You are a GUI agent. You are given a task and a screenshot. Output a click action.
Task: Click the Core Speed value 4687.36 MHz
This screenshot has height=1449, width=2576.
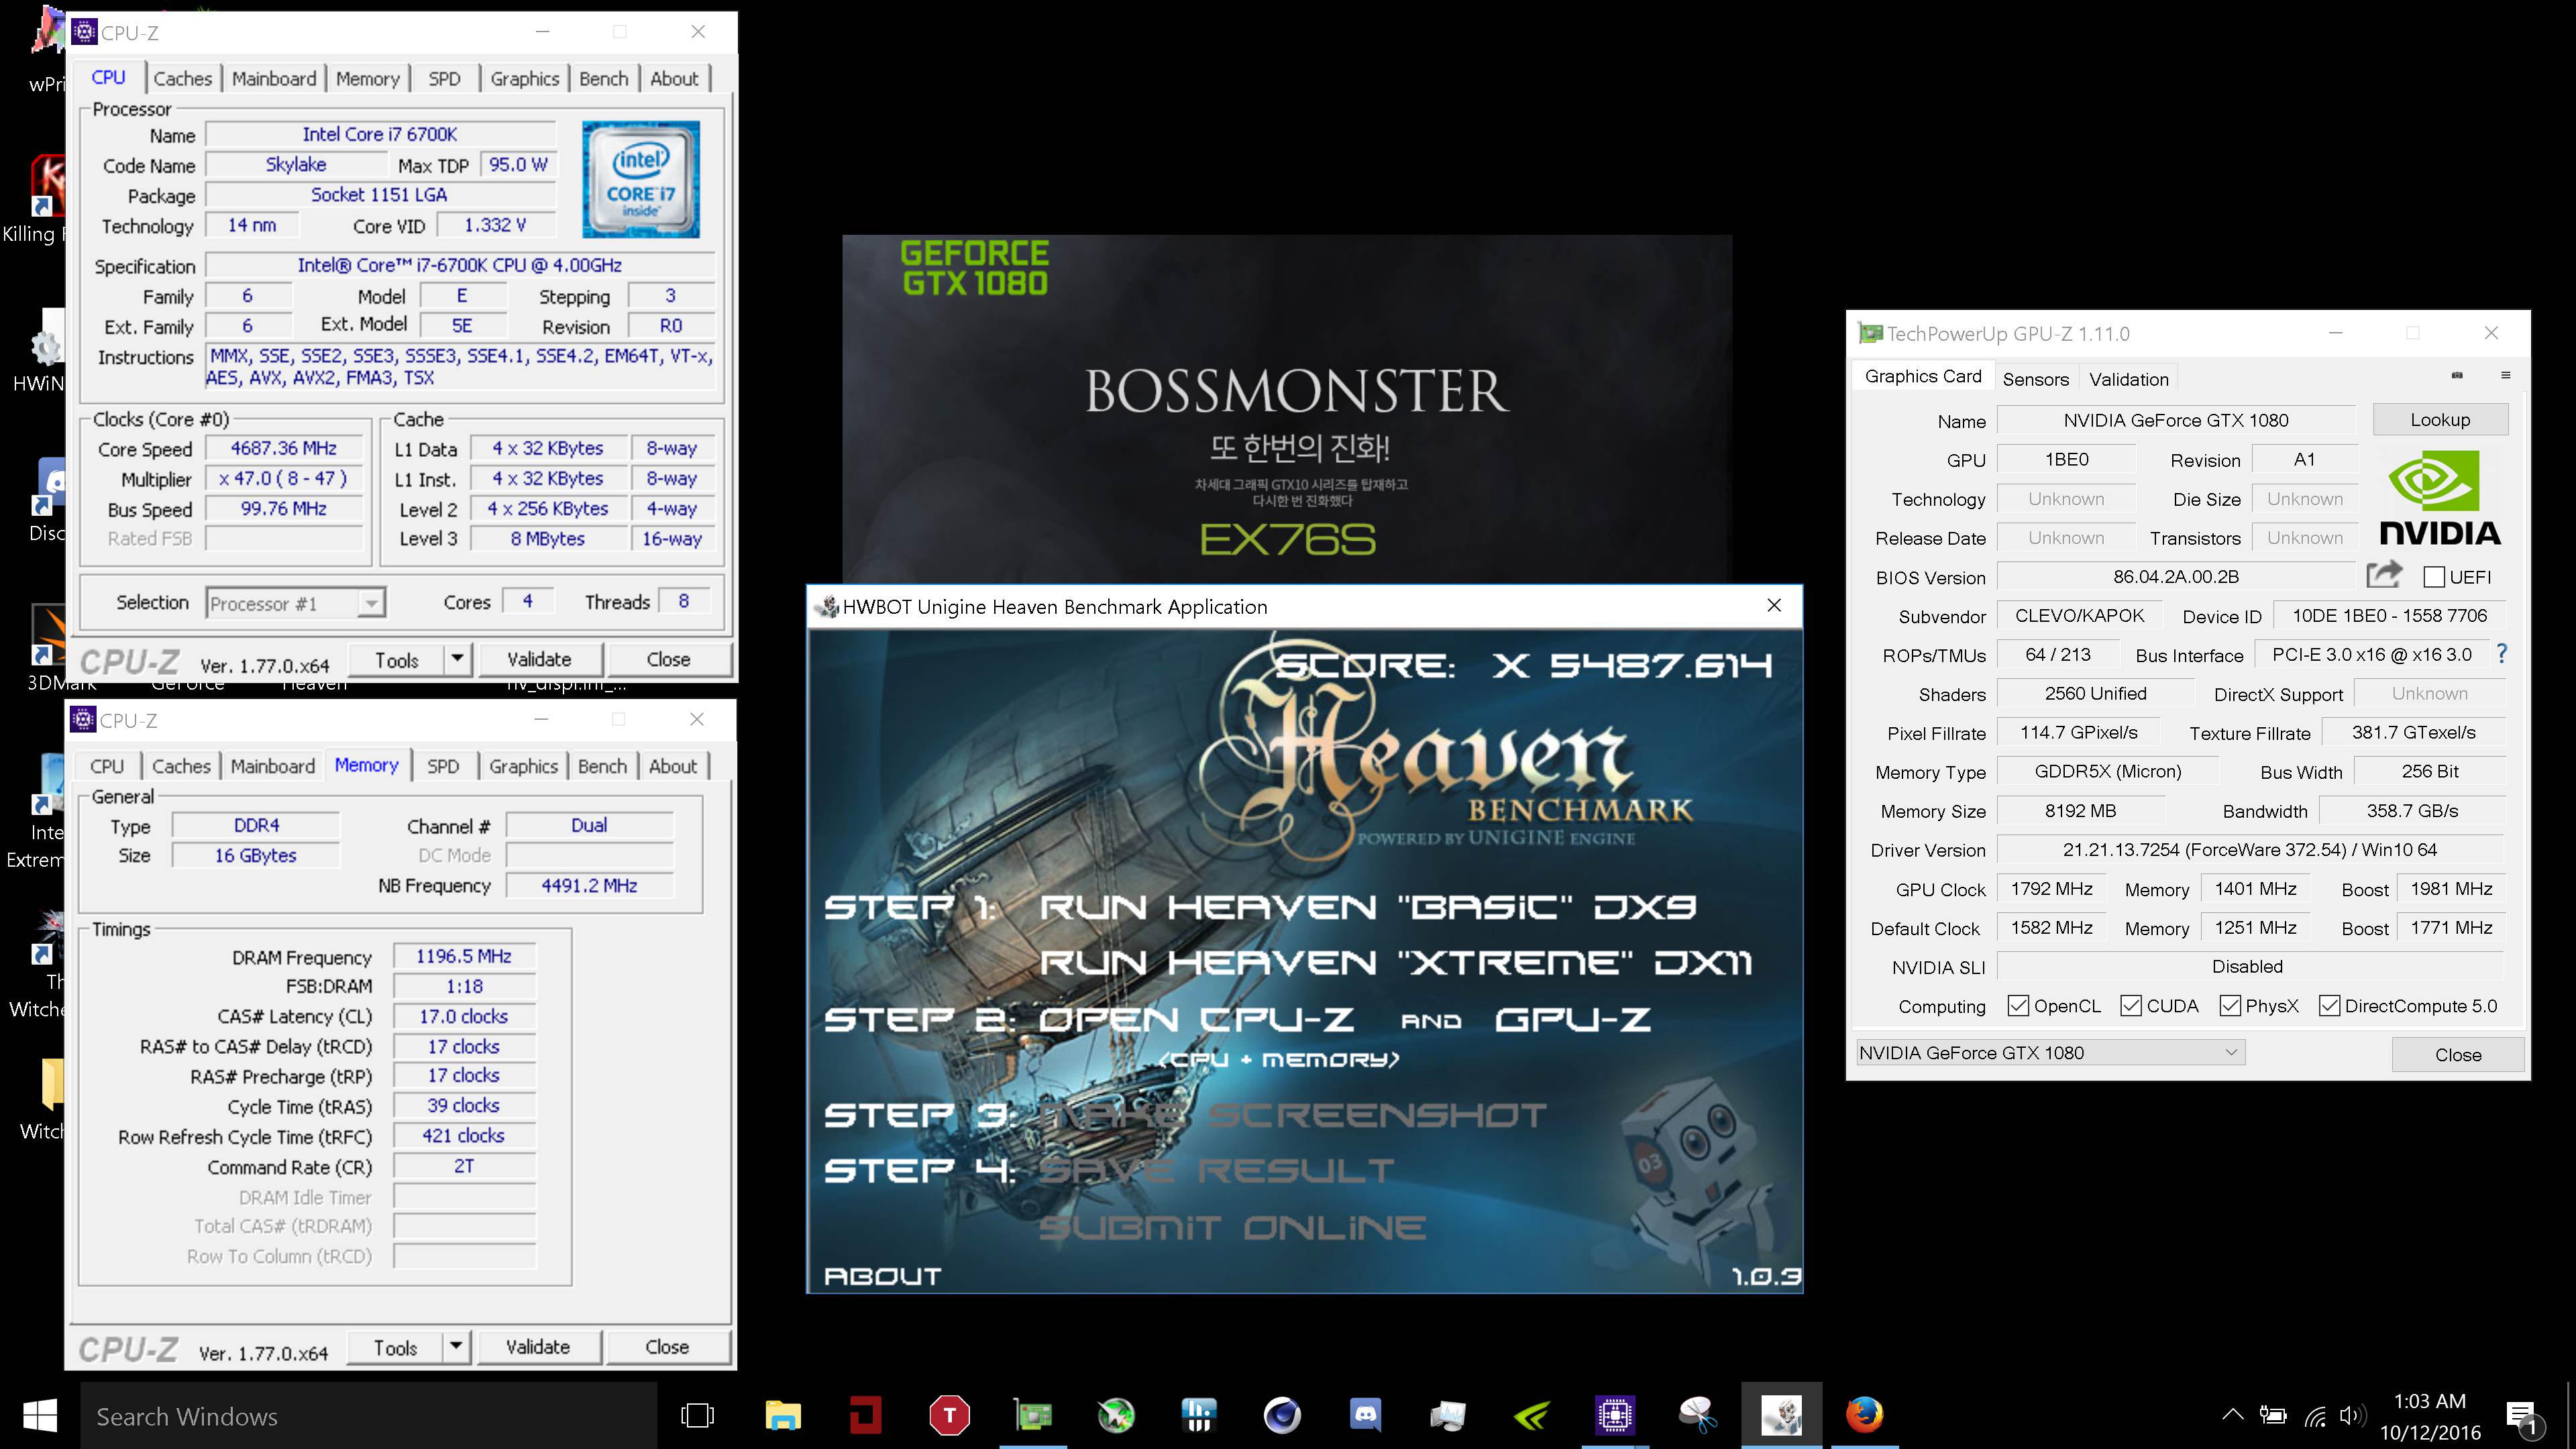point(283,448)
